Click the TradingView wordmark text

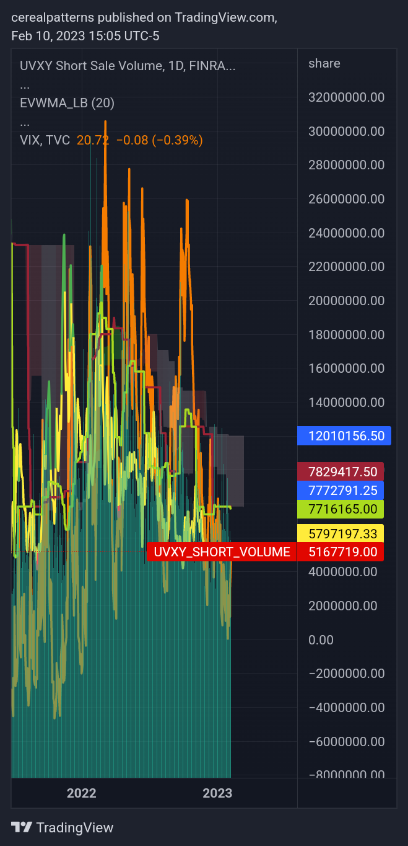tap(75, 827)
